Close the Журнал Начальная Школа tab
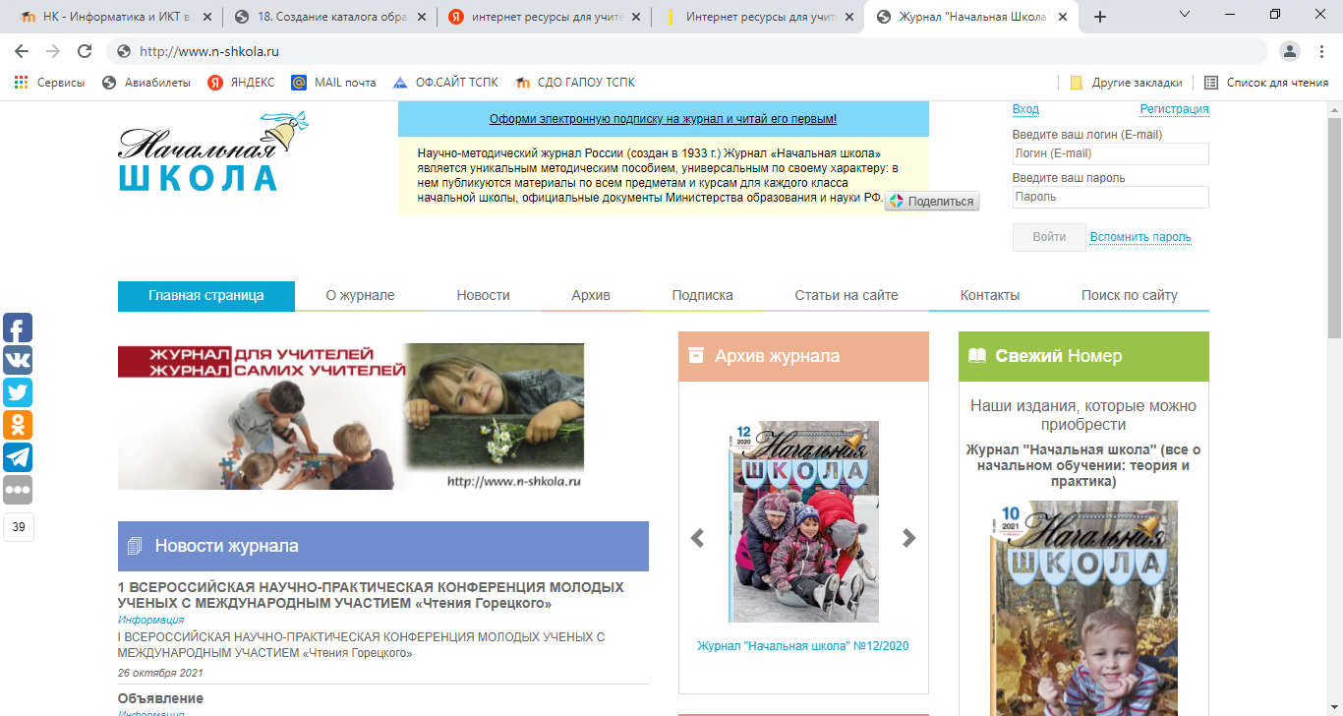Screen dimensions: 1343x716 click(x=1063, y=17)
